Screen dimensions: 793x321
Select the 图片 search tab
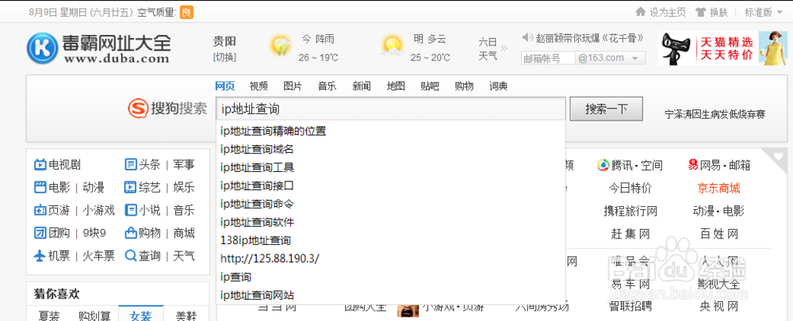click(293, 86)
